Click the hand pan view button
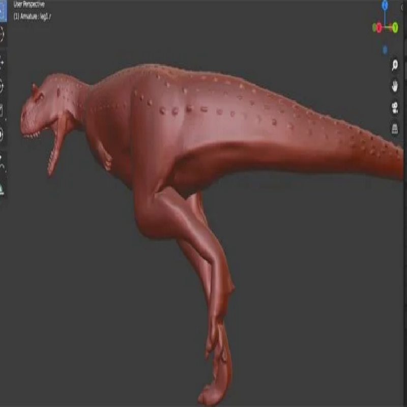Viewport: 407px width, 407px height. click(394, 86)
